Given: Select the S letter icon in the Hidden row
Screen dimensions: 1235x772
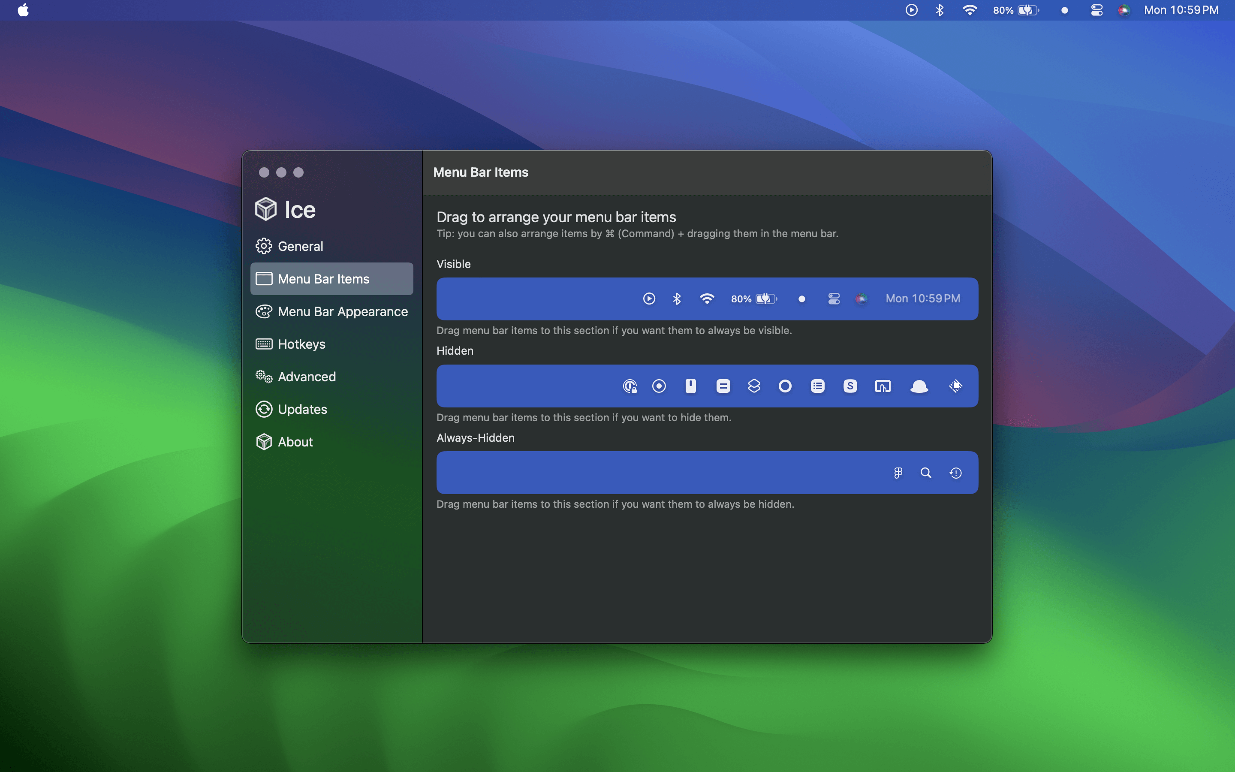Looking at the screenshot, I should (x=850, y=386).
